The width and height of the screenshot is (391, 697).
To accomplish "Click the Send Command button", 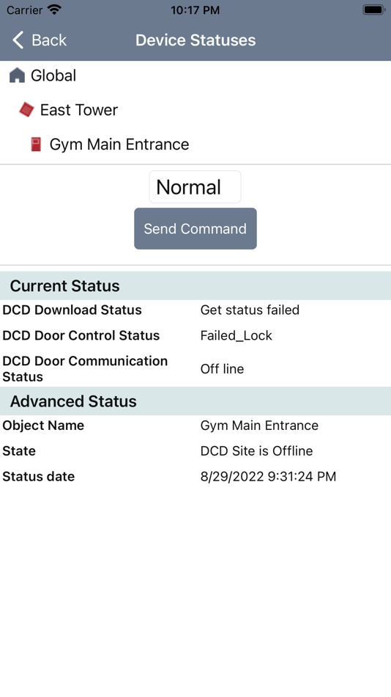I will point(195,228).
